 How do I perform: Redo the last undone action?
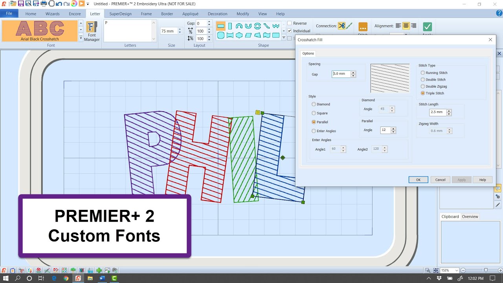[66, 4]
